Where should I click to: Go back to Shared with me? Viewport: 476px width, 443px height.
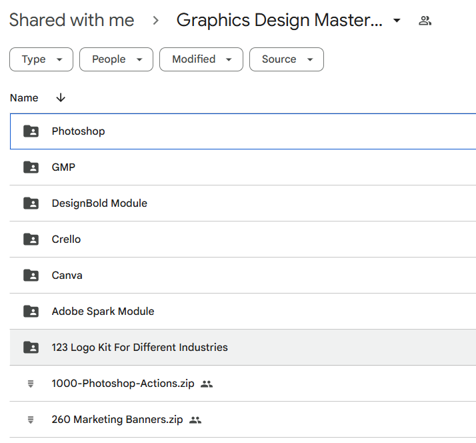[x=71, y=20]
